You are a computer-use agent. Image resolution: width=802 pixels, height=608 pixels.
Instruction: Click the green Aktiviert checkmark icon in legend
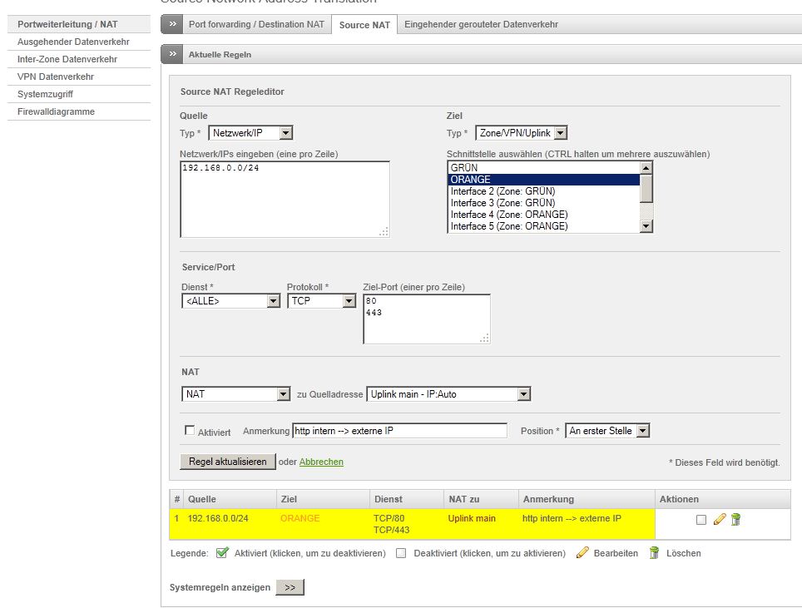[x=222, y=553]
